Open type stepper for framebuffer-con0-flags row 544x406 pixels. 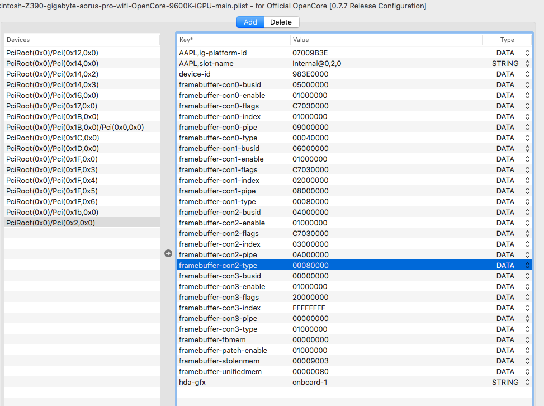pyautogui.click(x=527, y=106)
